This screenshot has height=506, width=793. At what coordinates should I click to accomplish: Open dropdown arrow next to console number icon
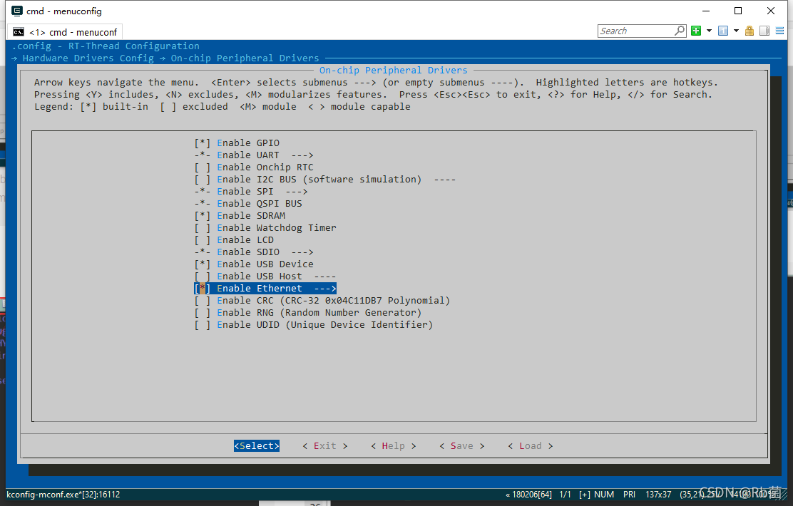tap(736, 31)
